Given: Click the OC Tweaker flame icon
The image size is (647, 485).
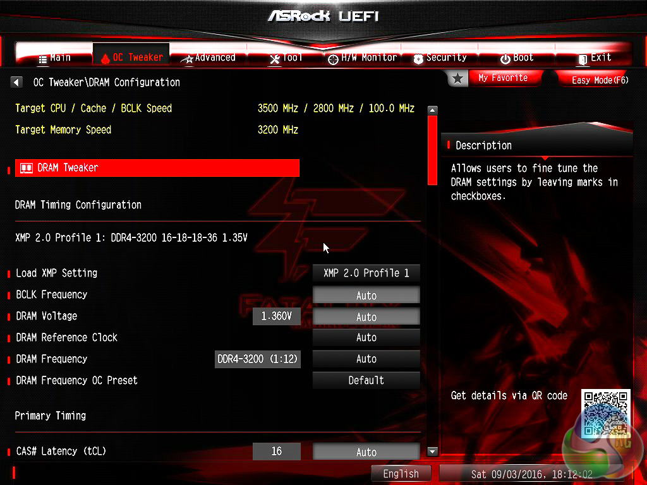Looking at the screenshot, I should [x=106, y=59].
